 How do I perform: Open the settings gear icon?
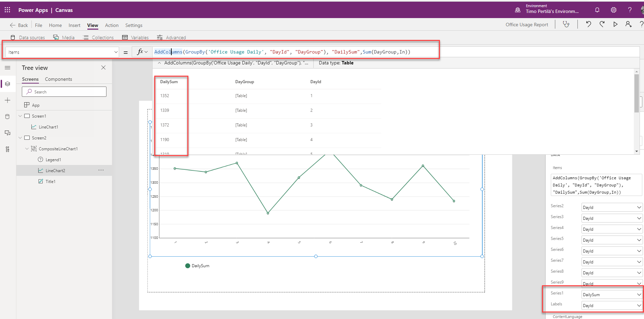tap(614, 10)
